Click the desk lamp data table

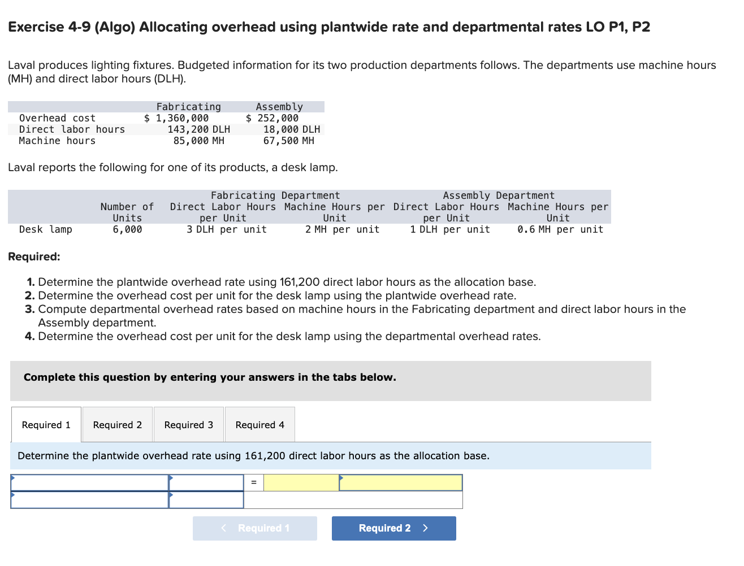308,212
